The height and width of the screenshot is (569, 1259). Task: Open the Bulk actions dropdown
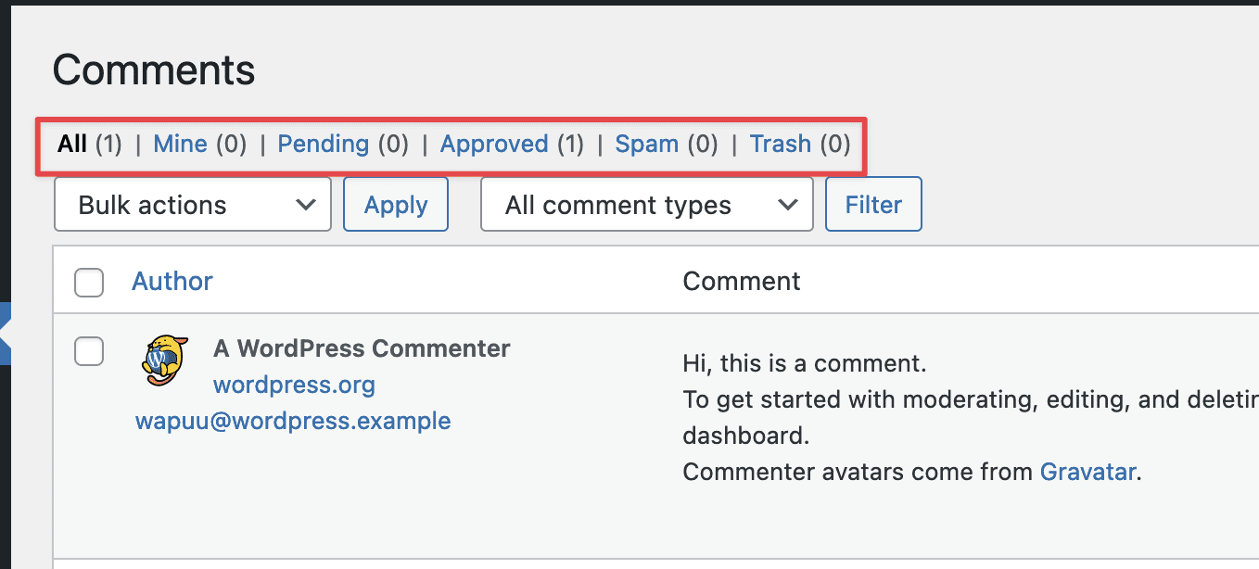[x=193, y=205]
